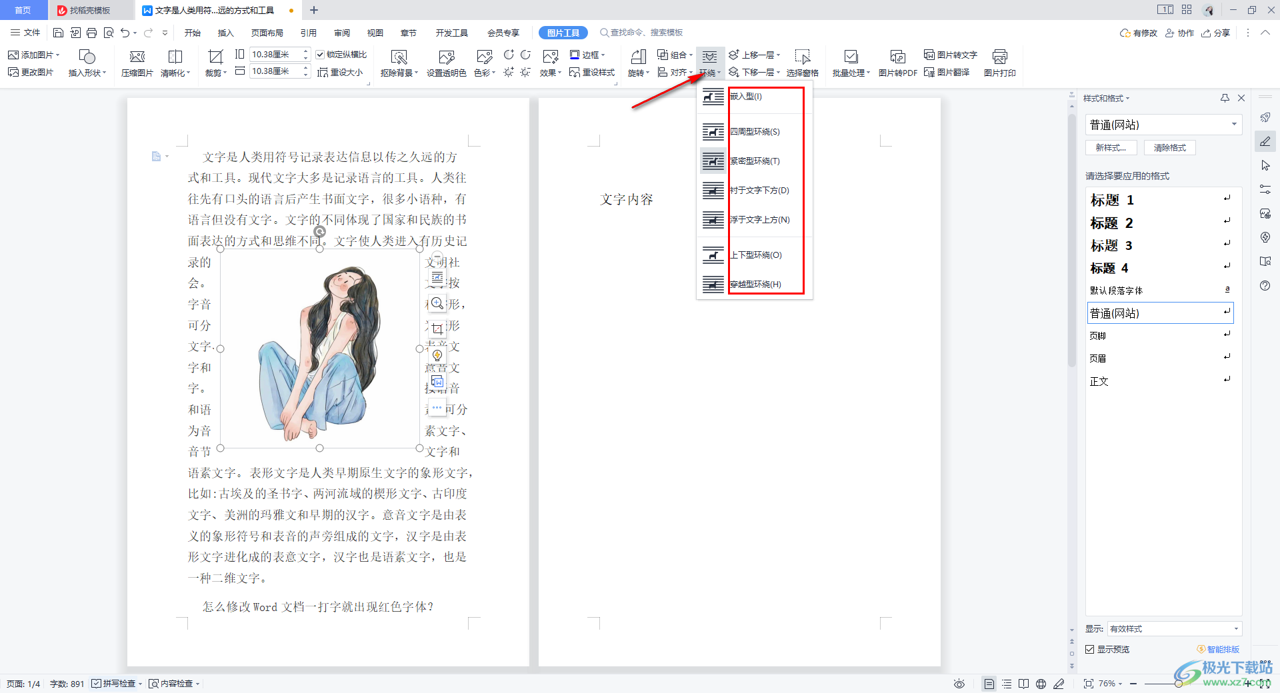This screenshot has width=1280, height=693.
Task: Select the Crop (裁剪) tool
Action: pyautogui.click(x=215, y=64)
